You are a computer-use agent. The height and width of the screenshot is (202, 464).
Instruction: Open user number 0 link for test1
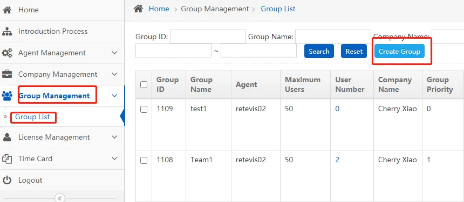click(x=337, y=109)
